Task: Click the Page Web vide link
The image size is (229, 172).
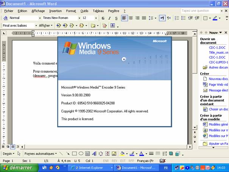Action: pos(218,84)
